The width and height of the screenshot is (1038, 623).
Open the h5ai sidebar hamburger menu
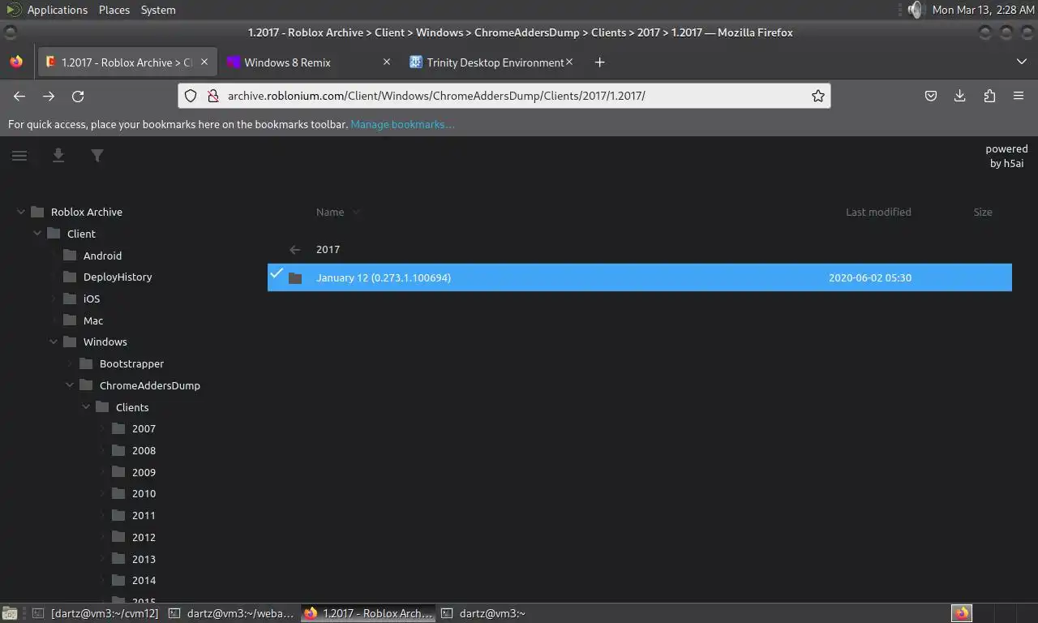click(19, 156)
